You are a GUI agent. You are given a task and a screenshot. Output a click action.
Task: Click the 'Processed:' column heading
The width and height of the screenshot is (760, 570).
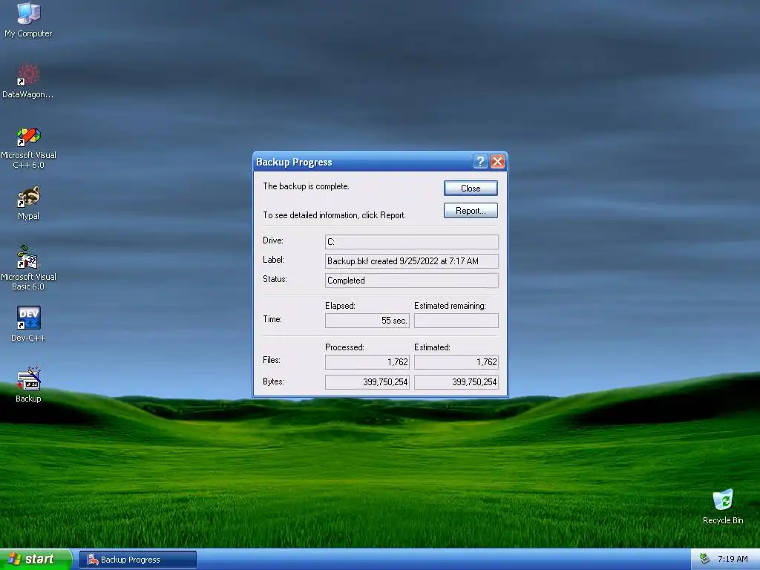coord(344,347)
